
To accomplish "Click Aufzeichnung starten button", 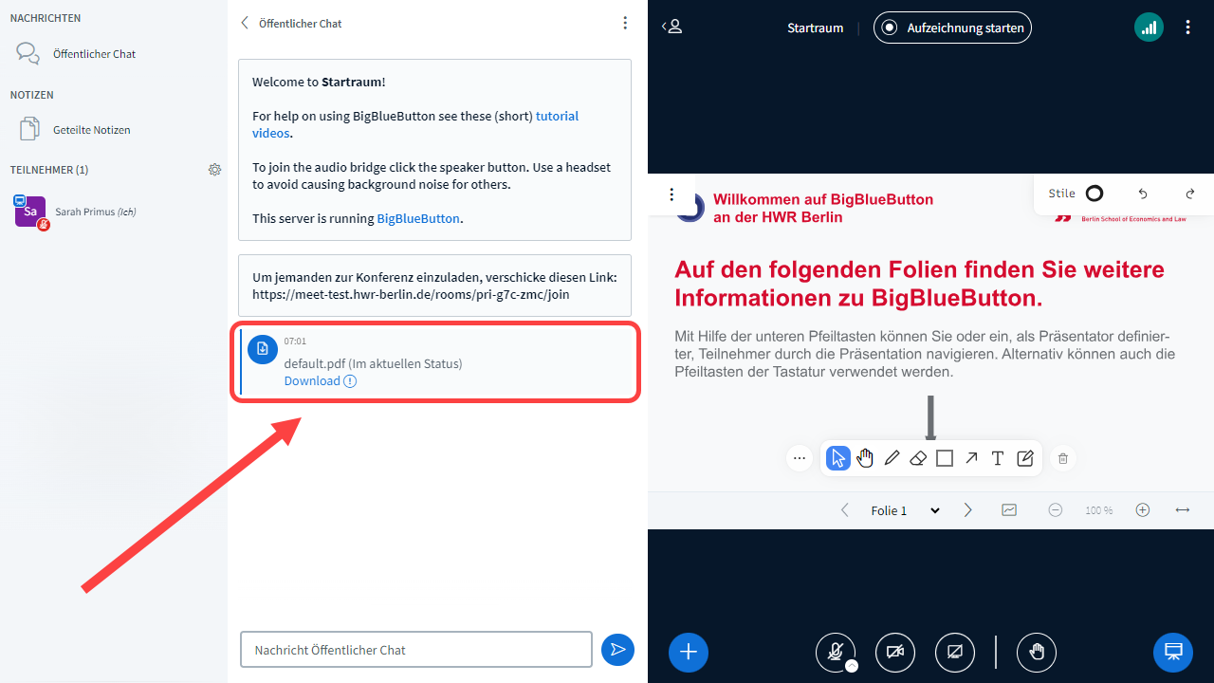I will coord(952,28).
